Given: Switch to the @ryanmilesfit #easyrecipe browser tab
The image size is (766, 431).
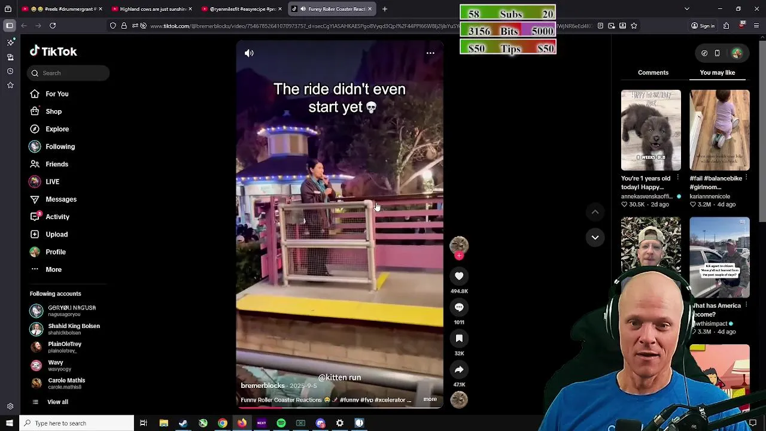Looking at the screenshot, I should [241, 9].
